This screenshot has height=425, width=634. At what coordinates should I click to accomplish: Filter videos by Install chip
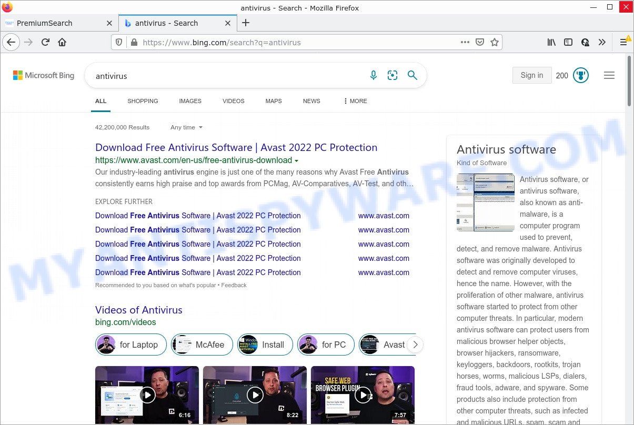coord(265,345)
